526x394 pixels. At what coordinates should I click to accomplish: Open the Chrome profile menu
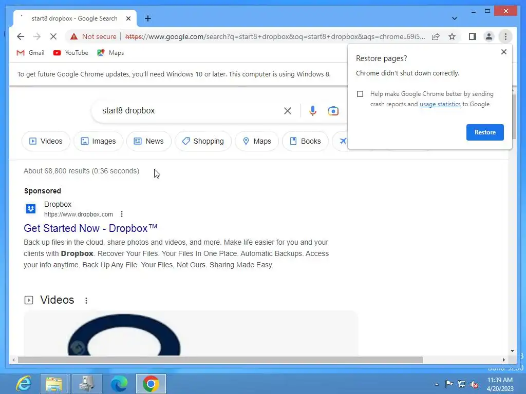point(489,36)
